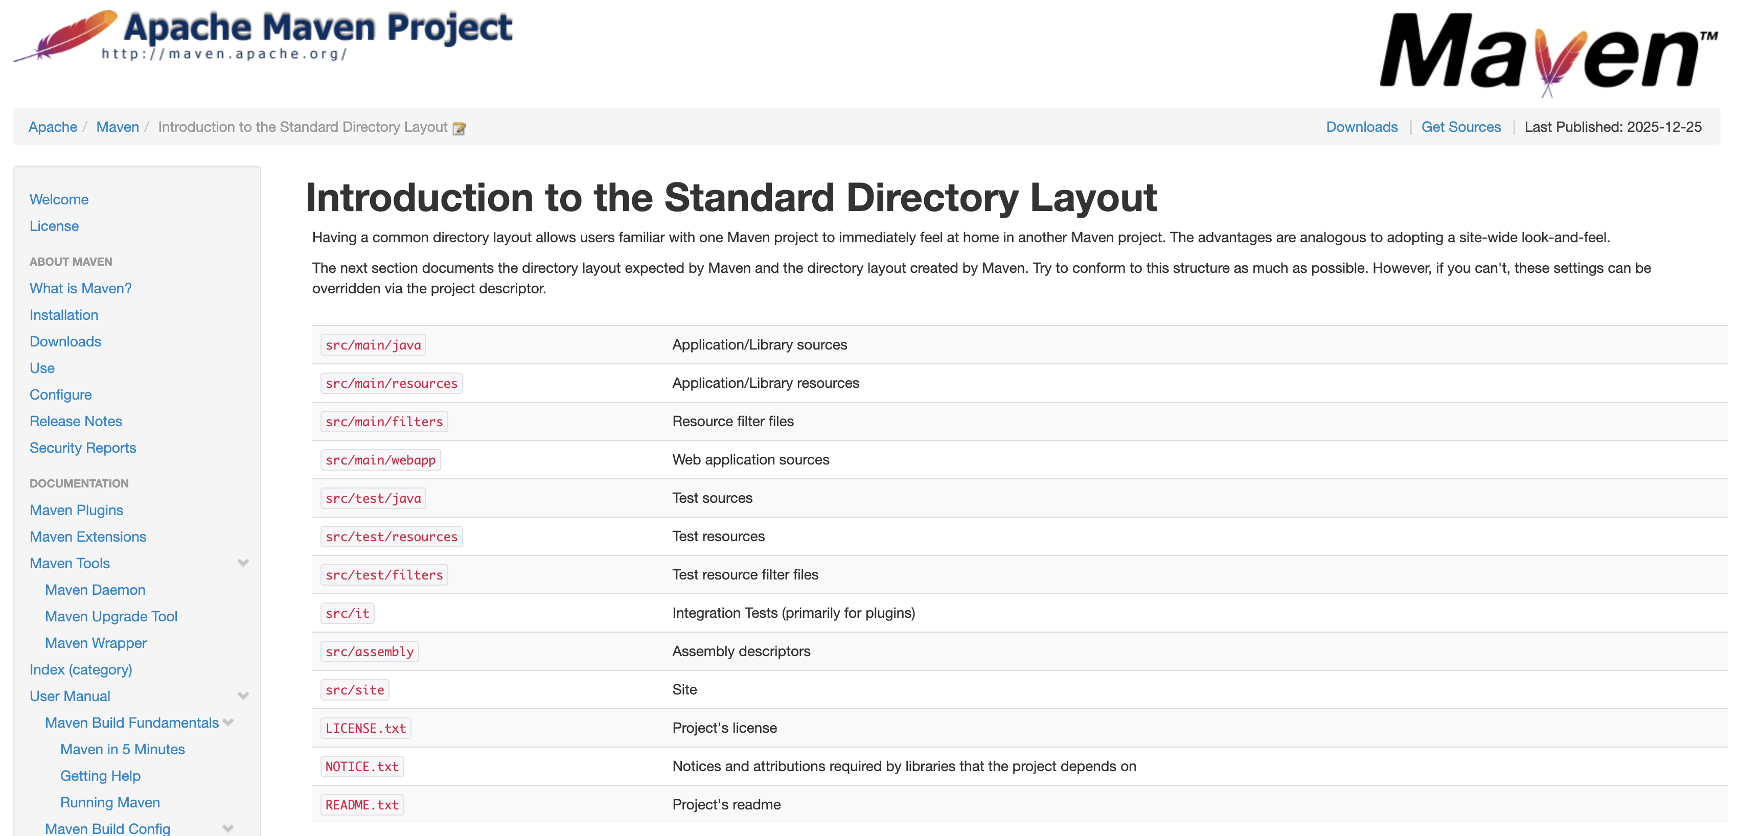Open the Get Sources link
This screenshot has height=836, width=1741.
click(1460, 127)
